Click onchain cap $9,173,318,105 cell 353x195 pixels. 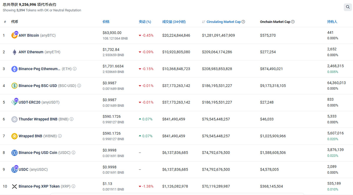click(x=273, y=86)
